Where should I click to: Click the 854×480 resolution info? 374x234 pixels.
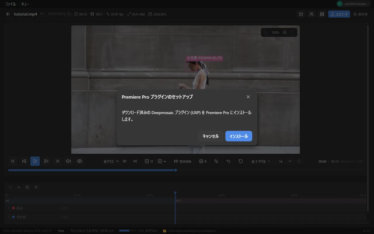click(x=136, y=14)
